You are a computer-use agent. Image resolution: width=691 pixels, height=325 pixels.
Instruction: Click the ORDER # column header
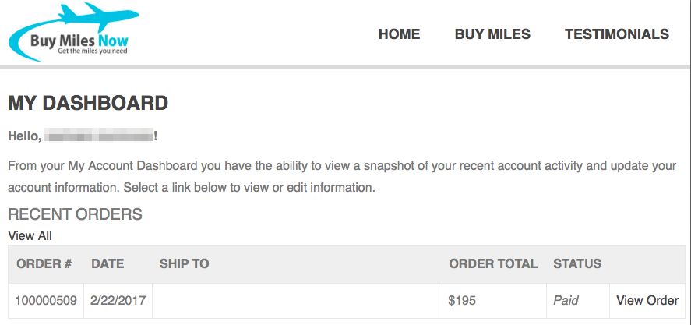click(44, 263)
